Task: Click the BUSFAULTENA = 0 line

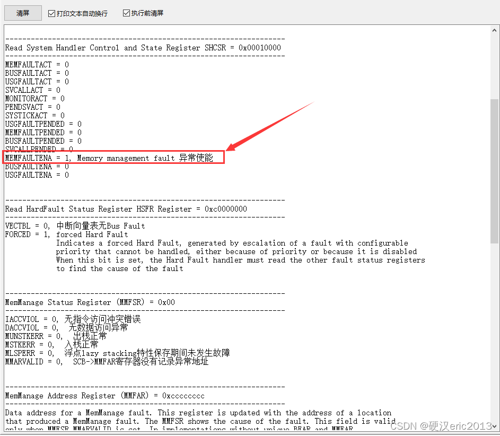Action: click(x=37, y=167)
